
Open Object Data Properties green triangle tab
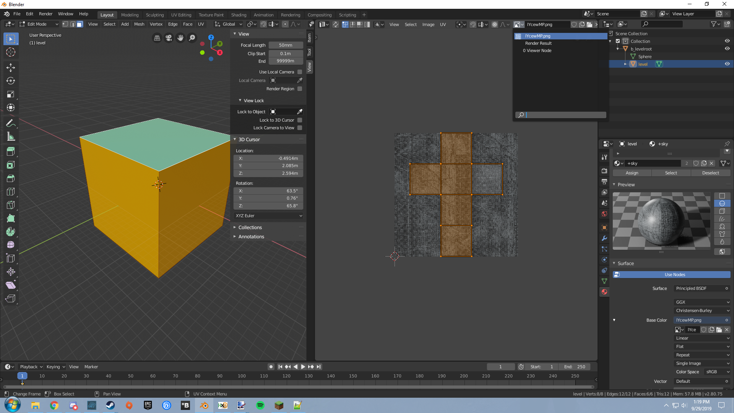pos(604,281)
